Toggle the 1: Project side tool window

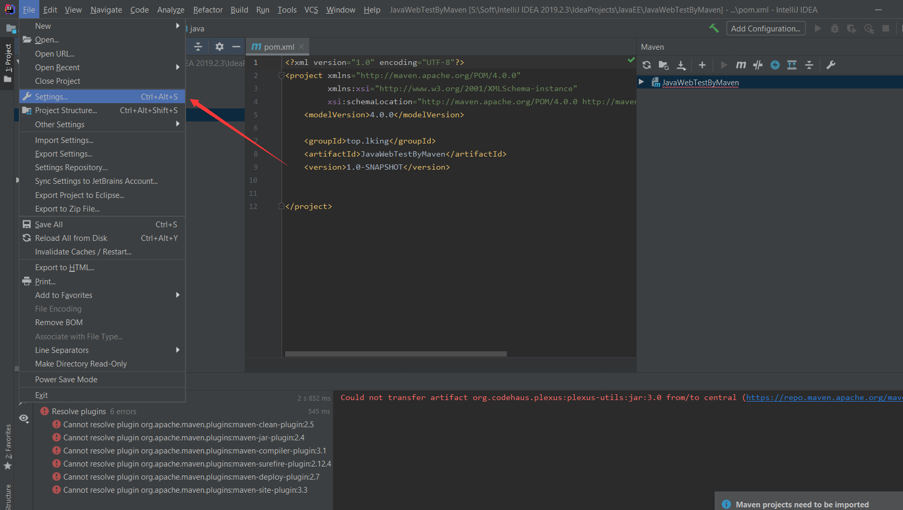(8, 63)
